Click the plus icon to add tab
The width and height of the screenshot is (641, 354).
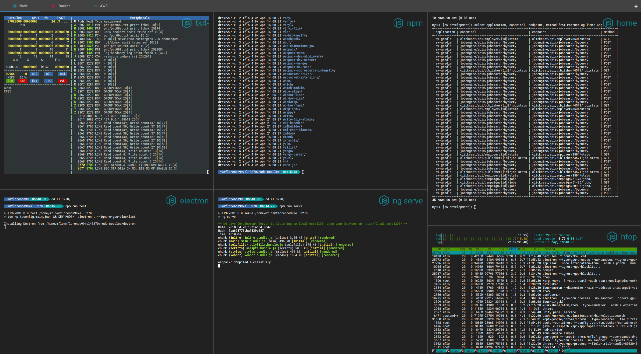coord(636,6)
